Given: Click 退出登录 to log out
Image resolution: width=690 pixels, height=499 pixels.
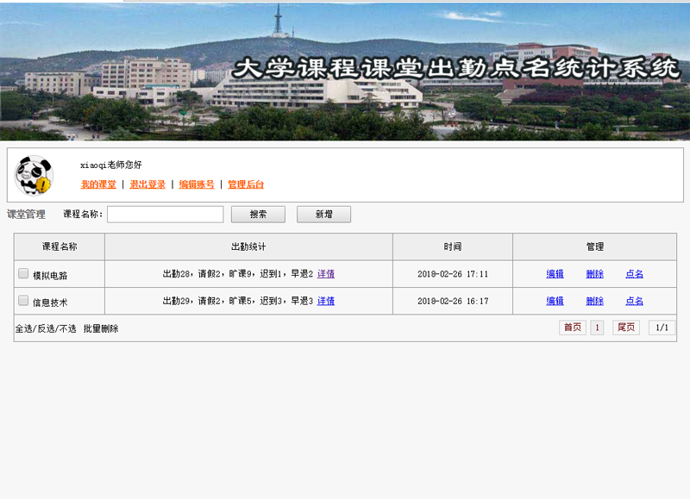Looking at the screenshot, I should coord(147,184).
